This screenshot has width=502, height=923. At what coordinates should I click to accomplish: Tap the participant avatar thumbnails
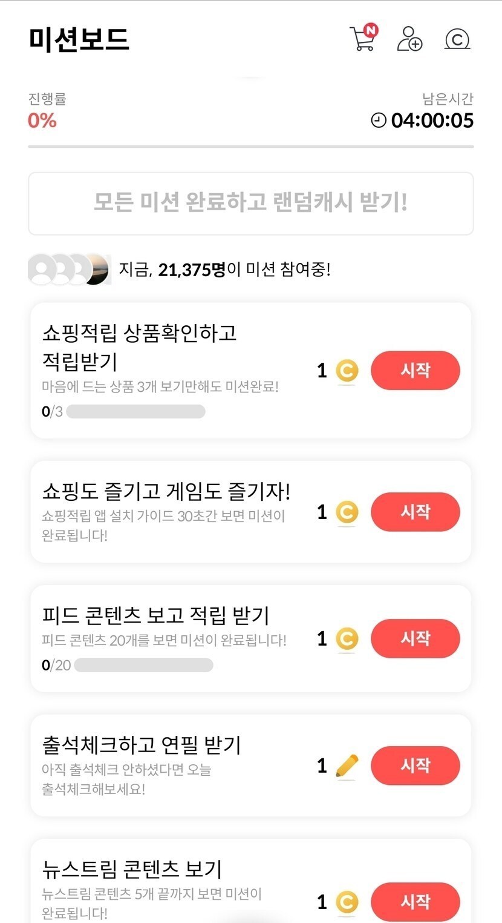pyautogui.click(x=69, y=269)
